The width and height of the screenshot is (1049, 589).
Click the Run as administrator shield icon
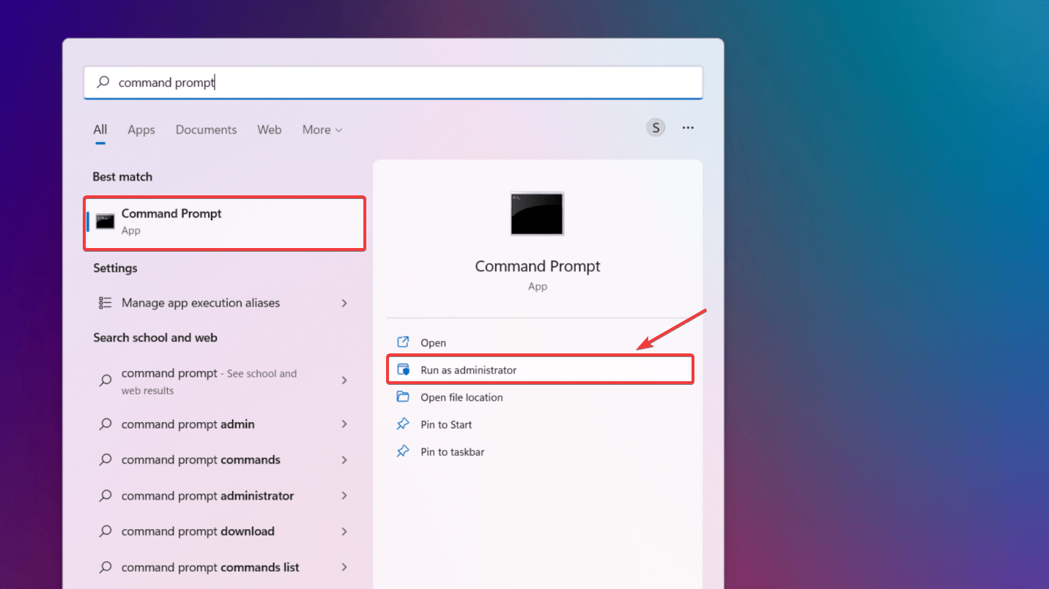point(403,369)
